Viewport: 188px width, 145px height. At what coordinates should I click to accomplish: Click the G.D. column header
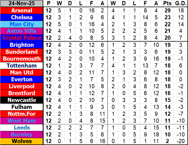[x=181, y=4]
